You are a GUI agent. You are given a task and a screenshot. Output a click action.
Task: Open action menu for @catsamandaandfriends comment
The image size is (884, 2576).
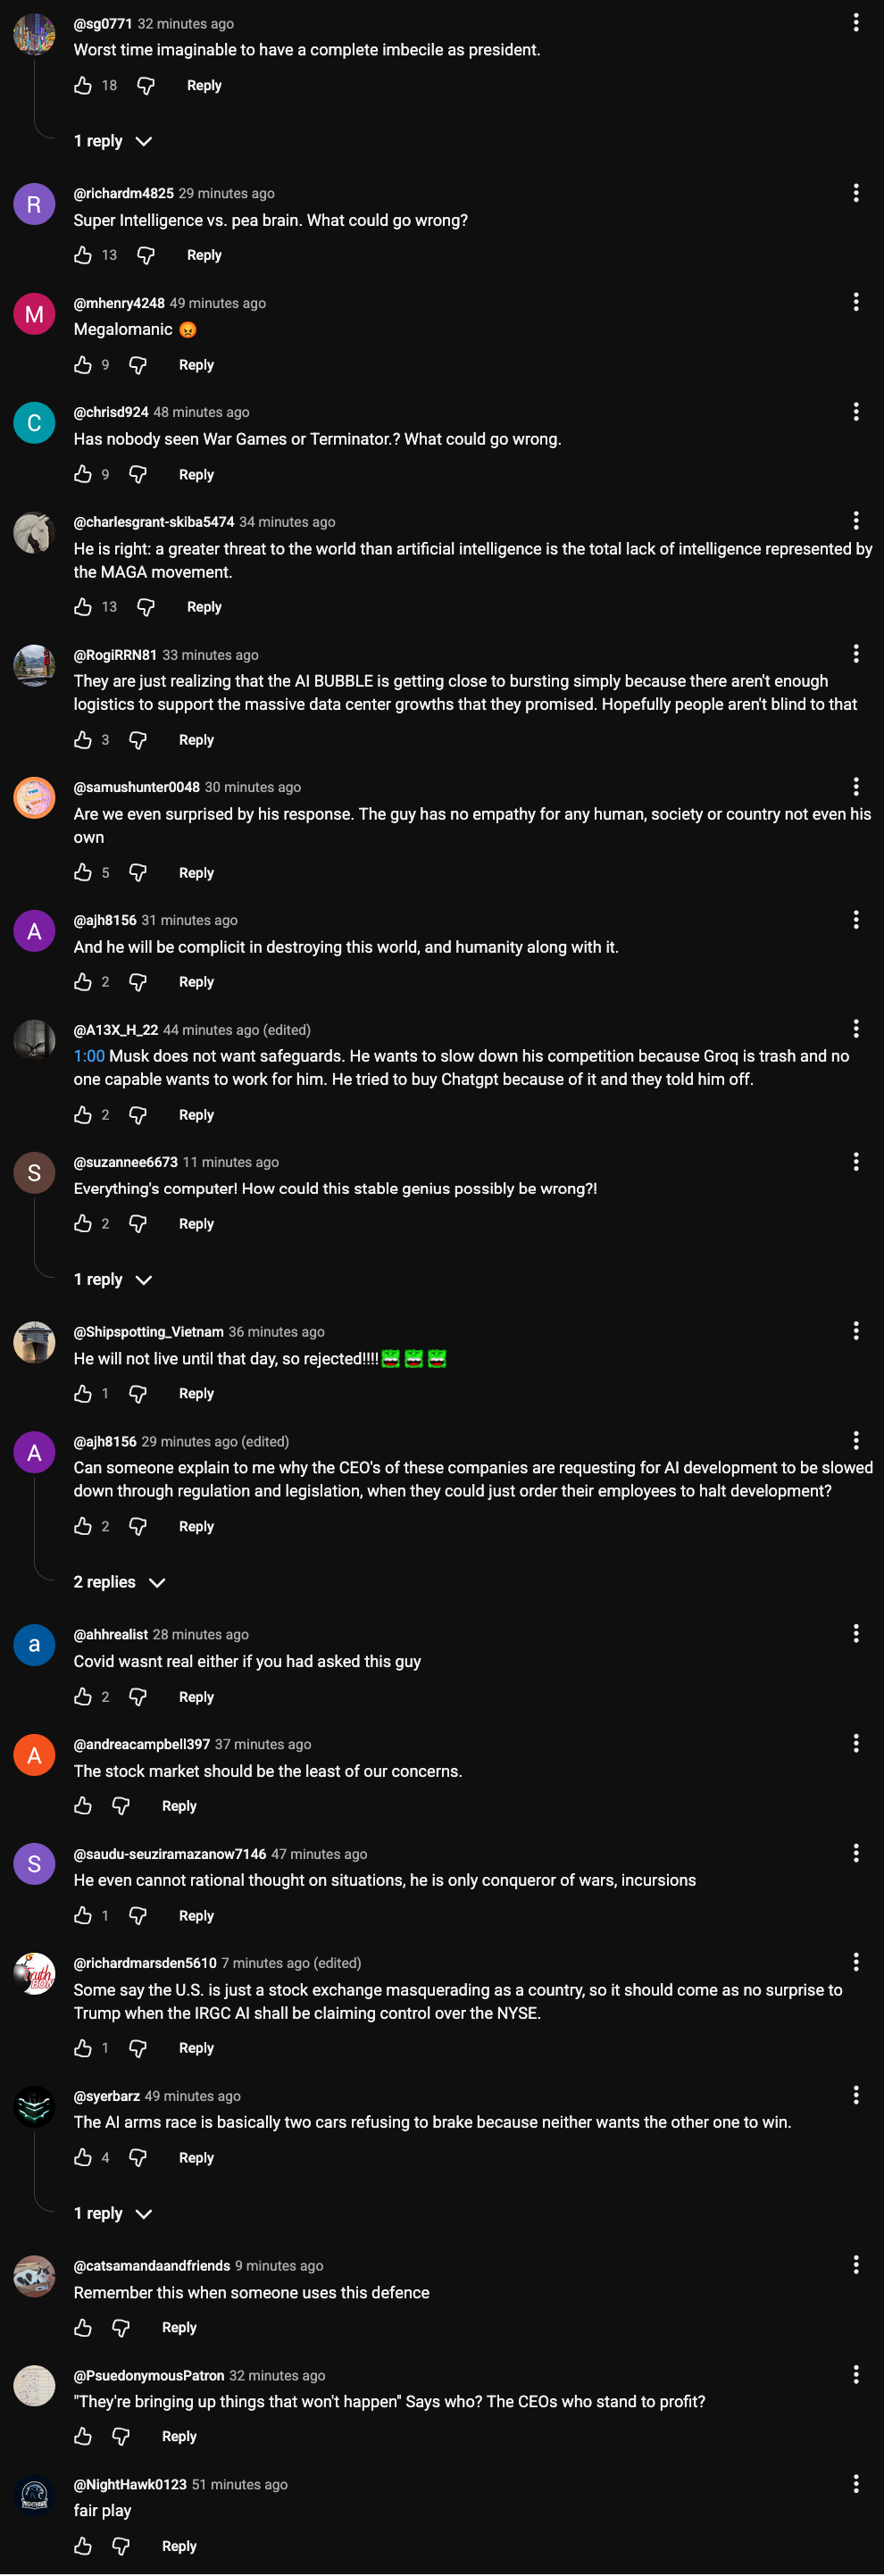pyautogui.click(x=856, y=2265)
